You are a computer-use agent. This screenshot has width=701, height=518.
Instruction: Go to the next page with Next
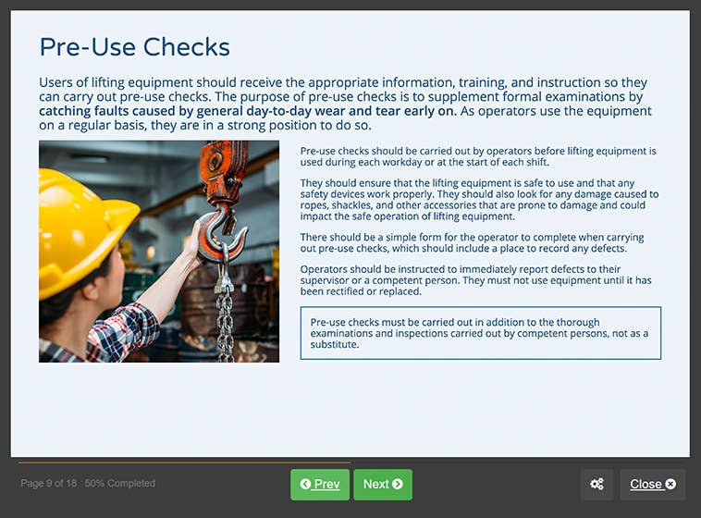(382, 484)
